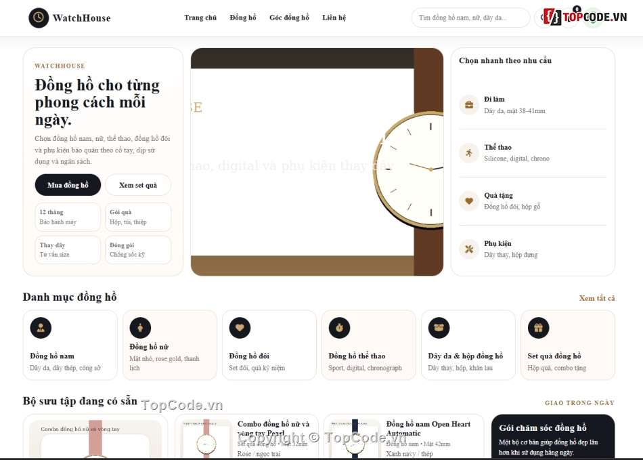Click the box icon in Dây da & hộp card
The width and height of the screenshot is (643, 460).
[x=439, y=328]
